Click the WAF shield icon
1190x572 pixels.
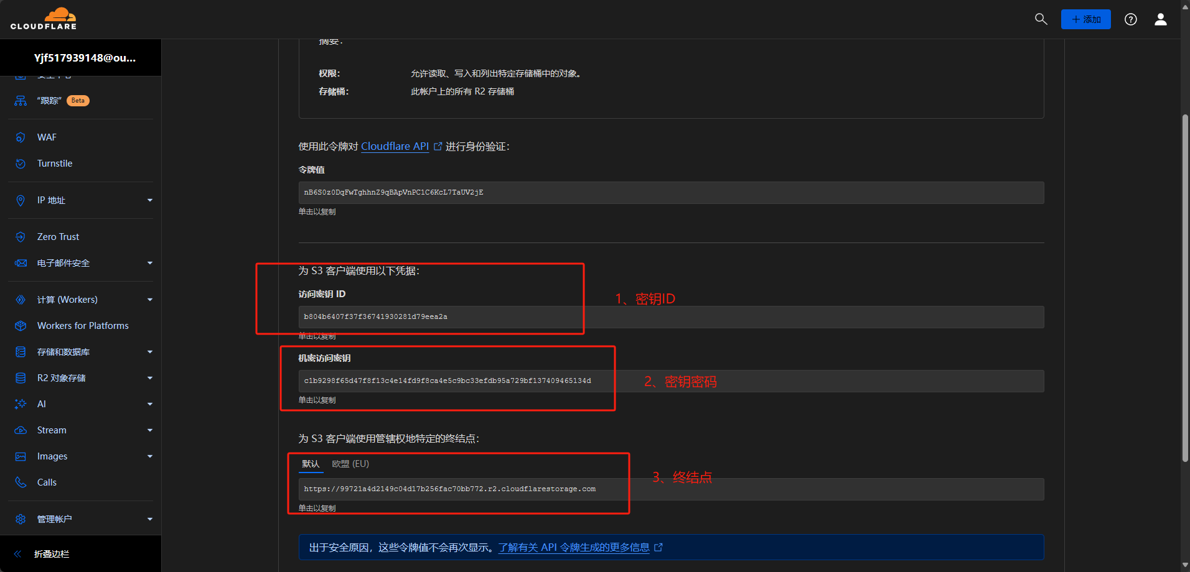(x=21, y=137)
